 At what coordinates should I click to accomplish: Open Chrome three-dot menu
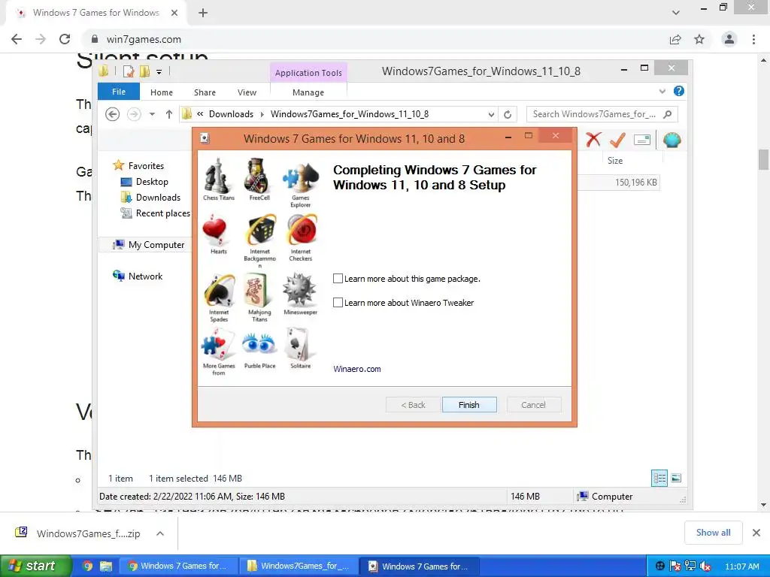[x=753, y=39]
